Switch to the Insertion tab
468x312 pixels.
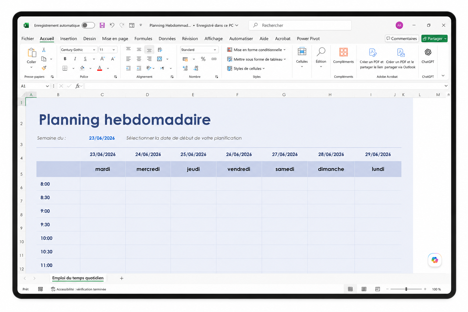pyautogui.click(x=69, y=39)
